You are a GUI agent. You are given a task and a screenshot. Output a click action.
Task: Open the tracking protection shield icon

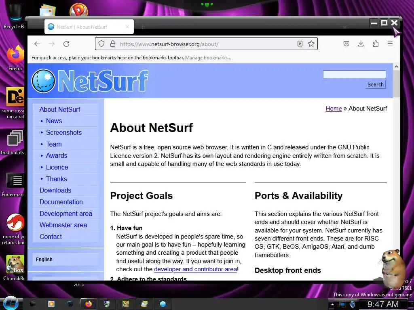101,44
